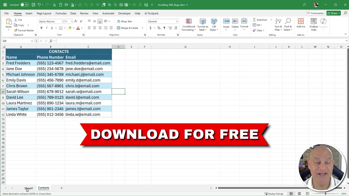Click the red Font Color button
The width and height of the screenshot is (349, 196).
pos(78,28)
